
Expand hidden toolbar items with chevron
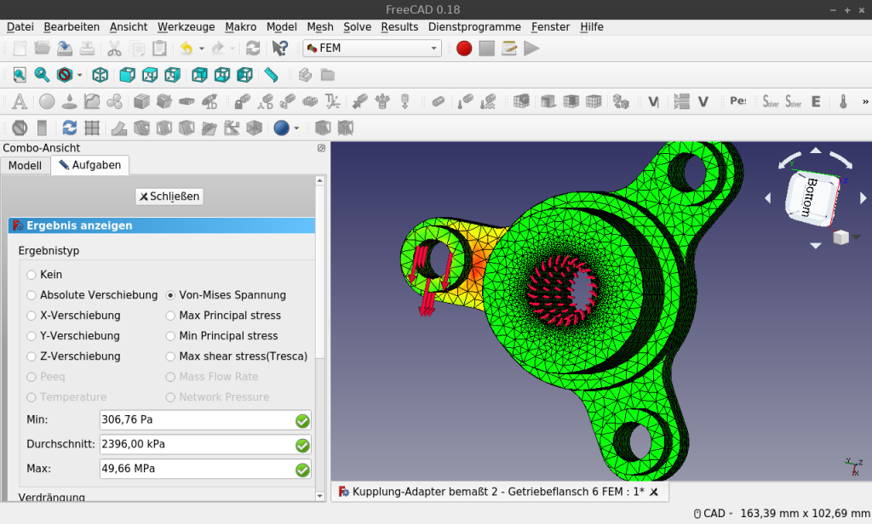(865, 102)
